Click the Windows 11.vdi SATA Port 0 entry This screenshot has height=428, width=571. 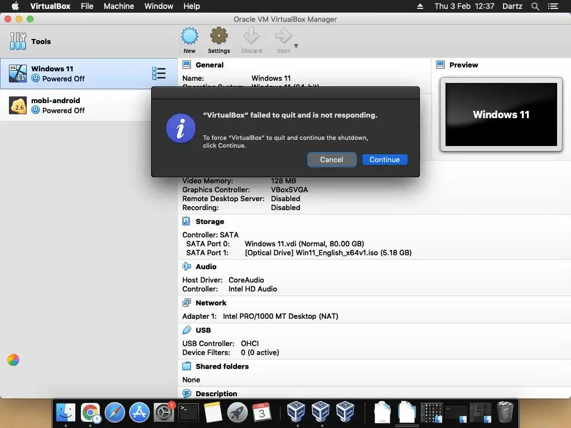point(304,244)
